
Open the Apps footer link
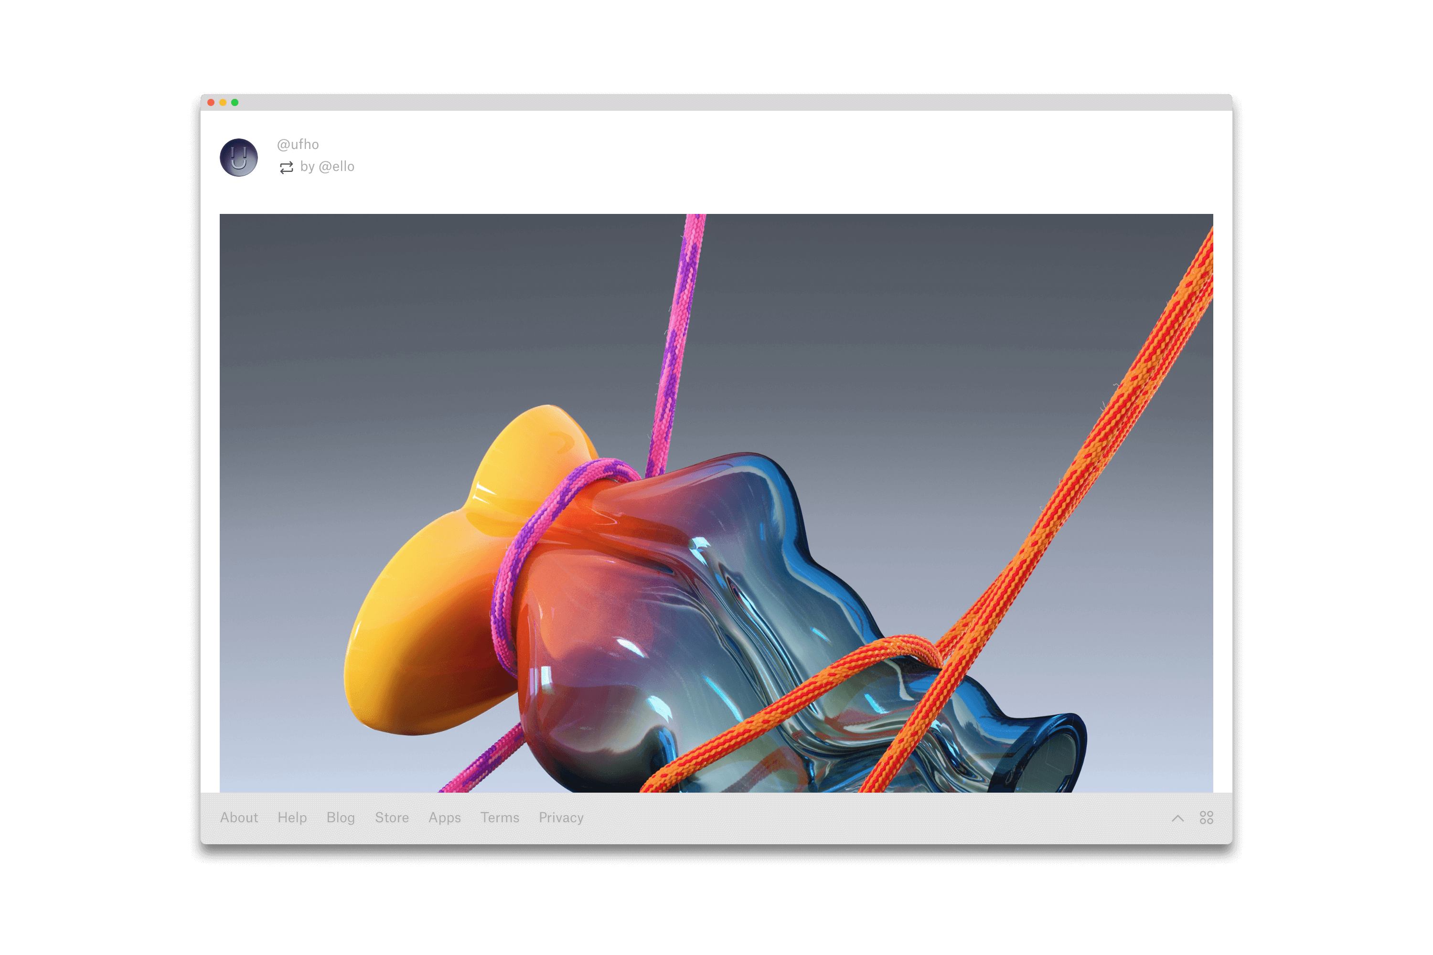(445, 818)
